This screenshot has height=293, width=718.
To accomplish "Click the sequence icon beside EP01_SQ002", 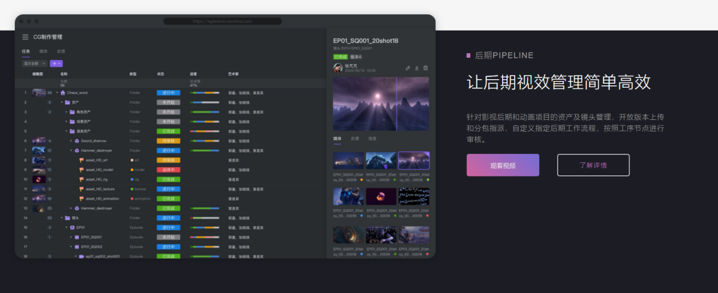I will pyautogui.click(x=77, y=247).
